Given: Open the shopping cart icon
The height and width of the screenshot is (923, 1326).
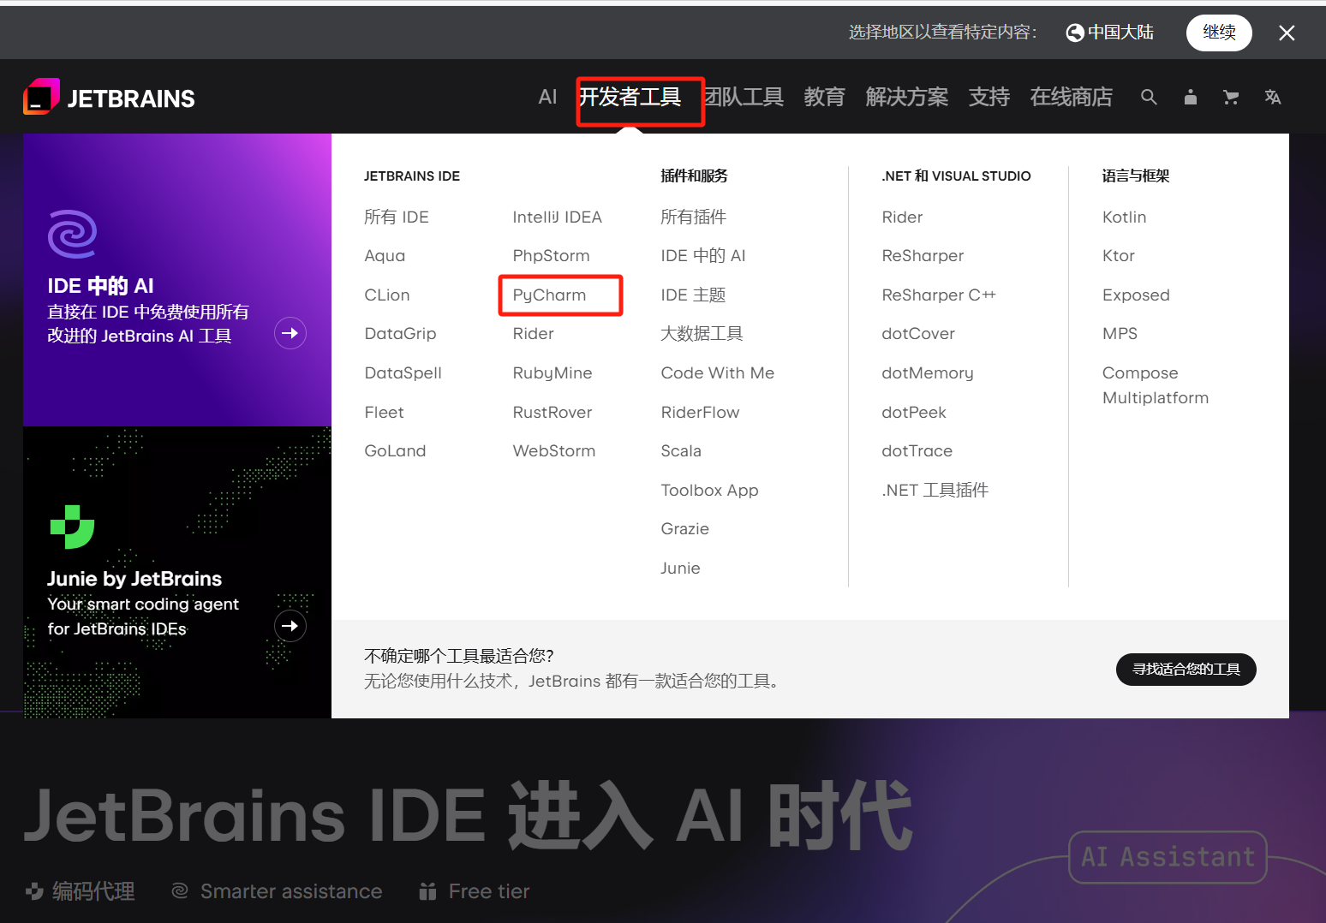Looking at the screenshot, I should pyautogui.click(x=1231, y=97).
